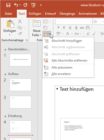Collapse the Erhaltung section triangle
104x140 pixels.
tap(5, 116)
